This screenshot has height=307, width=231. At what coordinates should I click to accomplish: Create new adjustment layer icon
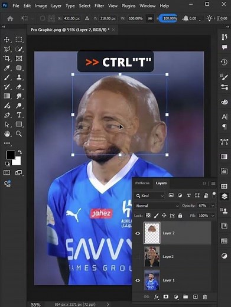(x=176, y=297)
